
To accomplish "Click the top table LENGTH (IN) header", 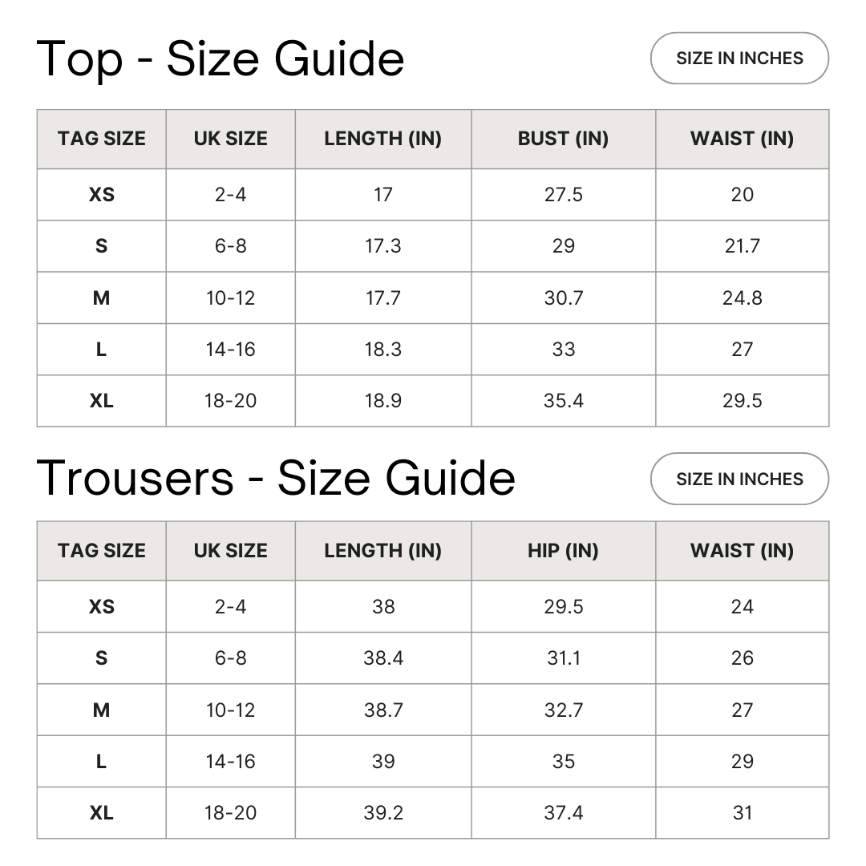I will coord(382,139).
